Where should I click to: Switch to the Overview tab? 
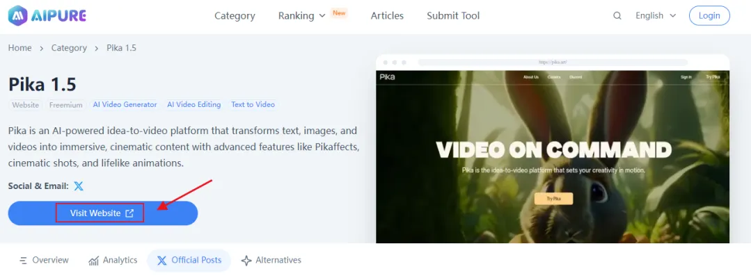[x=44, y=260]
